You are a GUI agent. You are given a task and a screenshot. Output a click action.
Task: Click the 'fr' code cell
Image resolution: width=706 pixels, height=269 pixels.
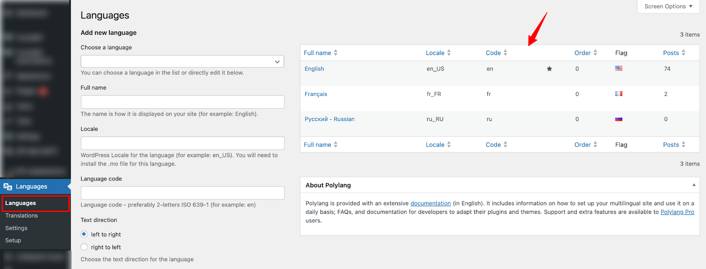click(x=488, y=94)
